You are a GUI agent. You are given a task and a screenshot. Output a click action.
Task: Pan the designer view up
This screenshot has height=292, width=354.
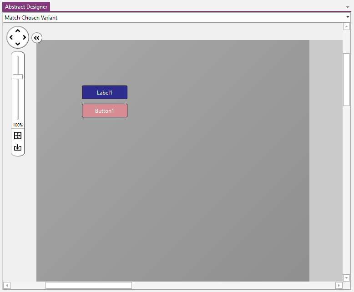18,30
